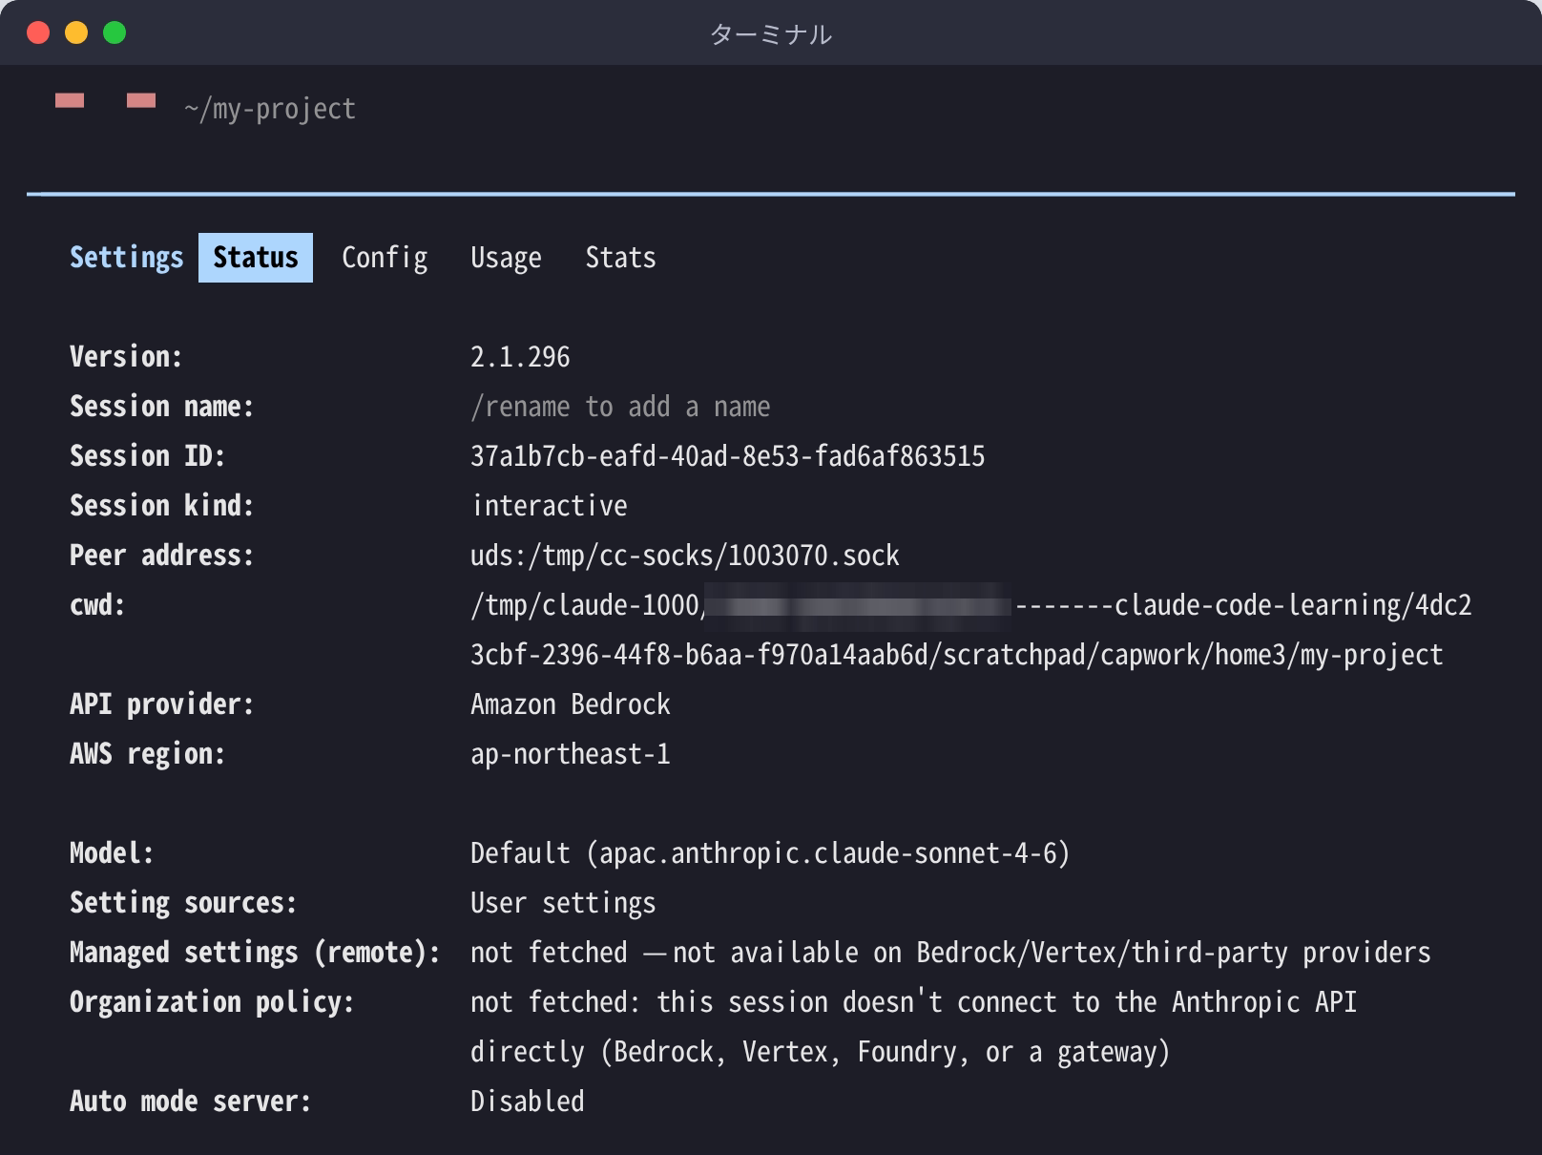The image size is (1542, 1155).
Task: Click the 'Managed settings (remote):' label
Action: pyautogui.click(x=255, y=953)
